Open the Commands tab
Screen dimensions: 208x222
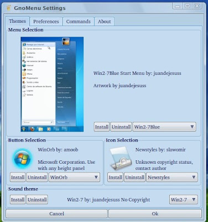(79, 22)
